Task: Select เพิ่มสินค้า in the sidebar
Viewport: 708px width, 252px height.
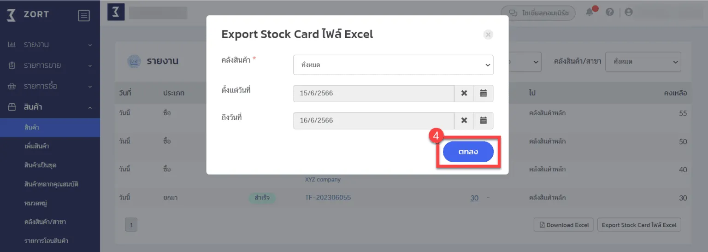Action: (37, 146)
